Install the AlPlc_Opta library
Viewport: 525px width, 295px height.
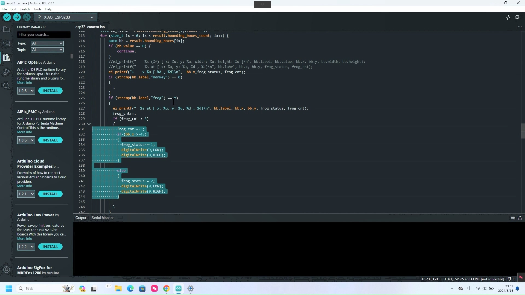(x=50, y=91)
